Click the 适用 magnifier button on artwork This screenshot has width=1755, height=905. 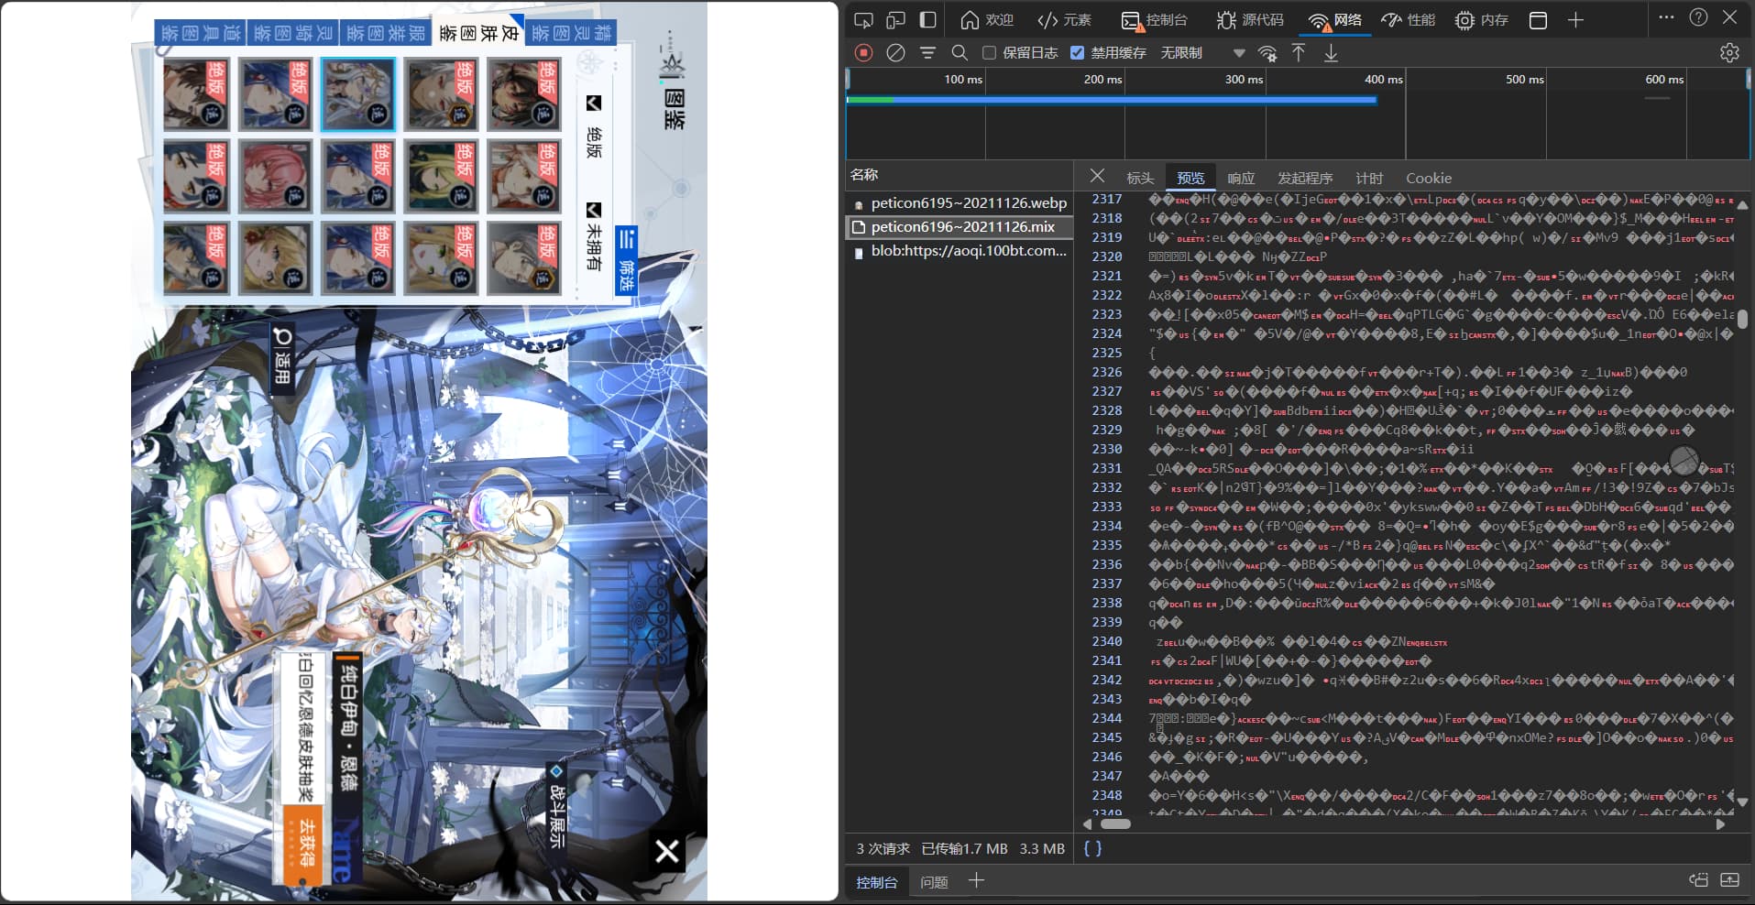tap(282, 356)
